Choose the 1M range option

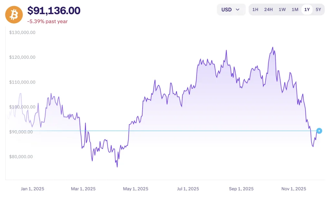point(295,10)
